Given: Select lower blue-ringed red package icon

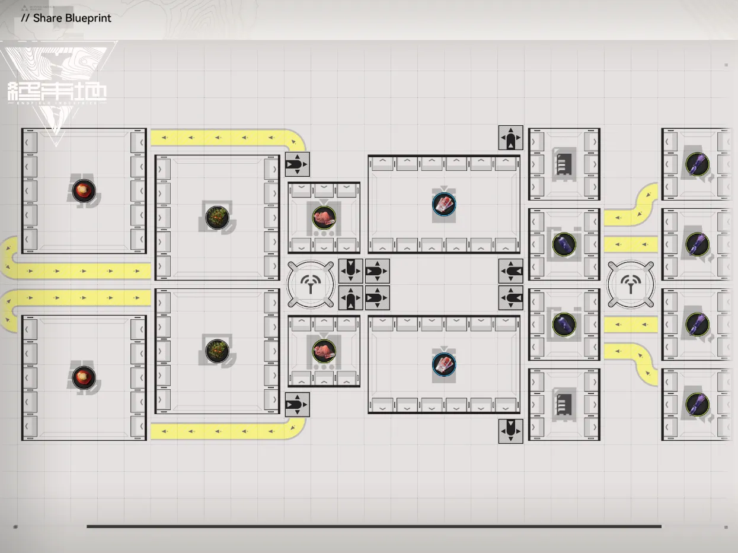Looking at the screenshot, I should click(x=444, y=364).
